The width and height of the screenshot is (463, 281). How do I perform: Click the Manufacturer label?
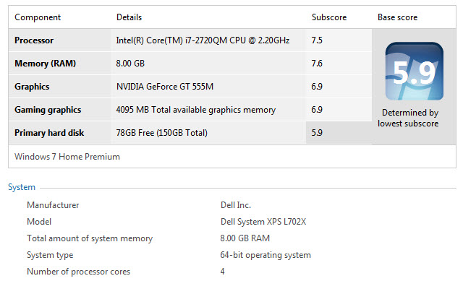(53, 205)
